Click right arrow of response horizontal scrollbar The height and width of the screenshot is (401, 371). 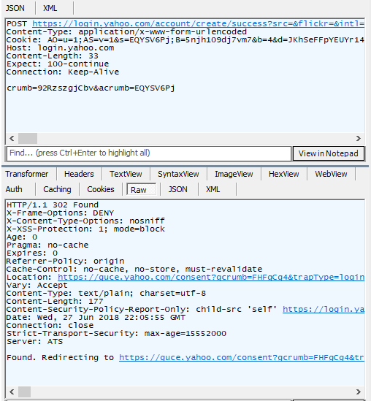pyautogui.click(x=358, y=392)
